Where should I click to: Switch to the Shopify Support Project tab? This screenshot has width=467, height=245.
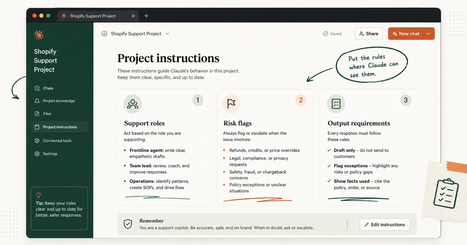pos(98,16)
